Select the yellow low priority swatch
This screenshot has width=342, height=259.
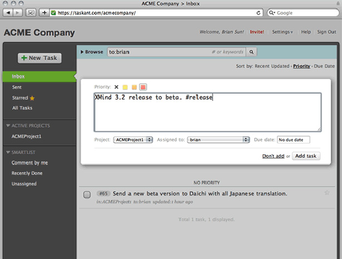coord(125,87)
